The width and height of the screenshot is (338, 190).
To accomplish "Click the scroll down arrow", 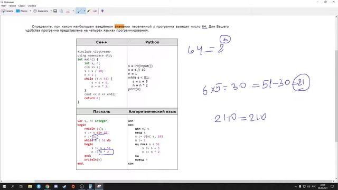I will [336, 178].
